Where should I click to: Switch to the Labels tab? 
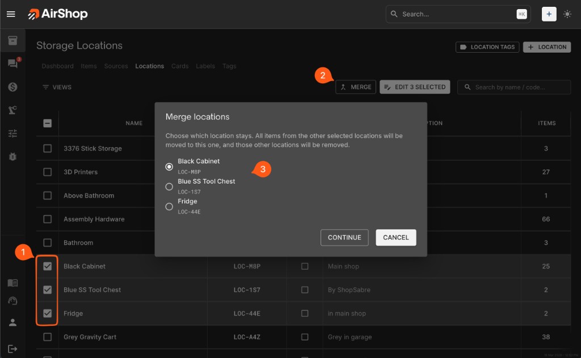click(205, 66)
